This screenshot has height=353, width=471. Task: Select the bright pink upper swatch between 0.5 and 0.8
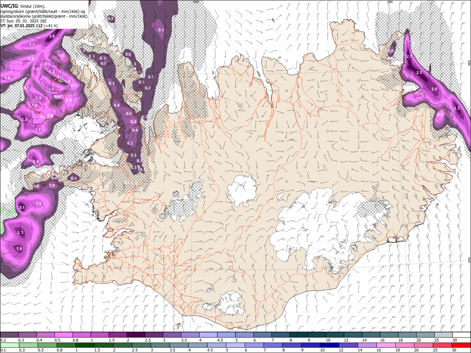tap(64, 335)
